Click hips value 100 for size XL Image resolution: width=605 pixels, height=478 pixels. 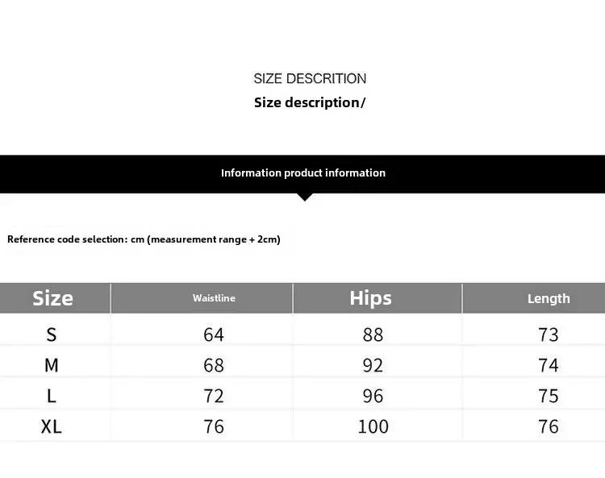(x=373, y=426)
